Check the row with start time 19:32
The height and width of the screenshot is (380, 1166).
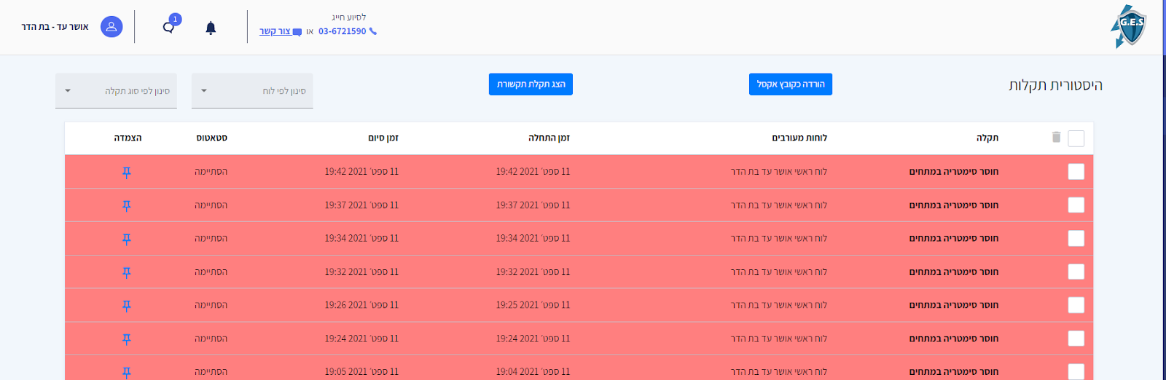(1076, 272)
